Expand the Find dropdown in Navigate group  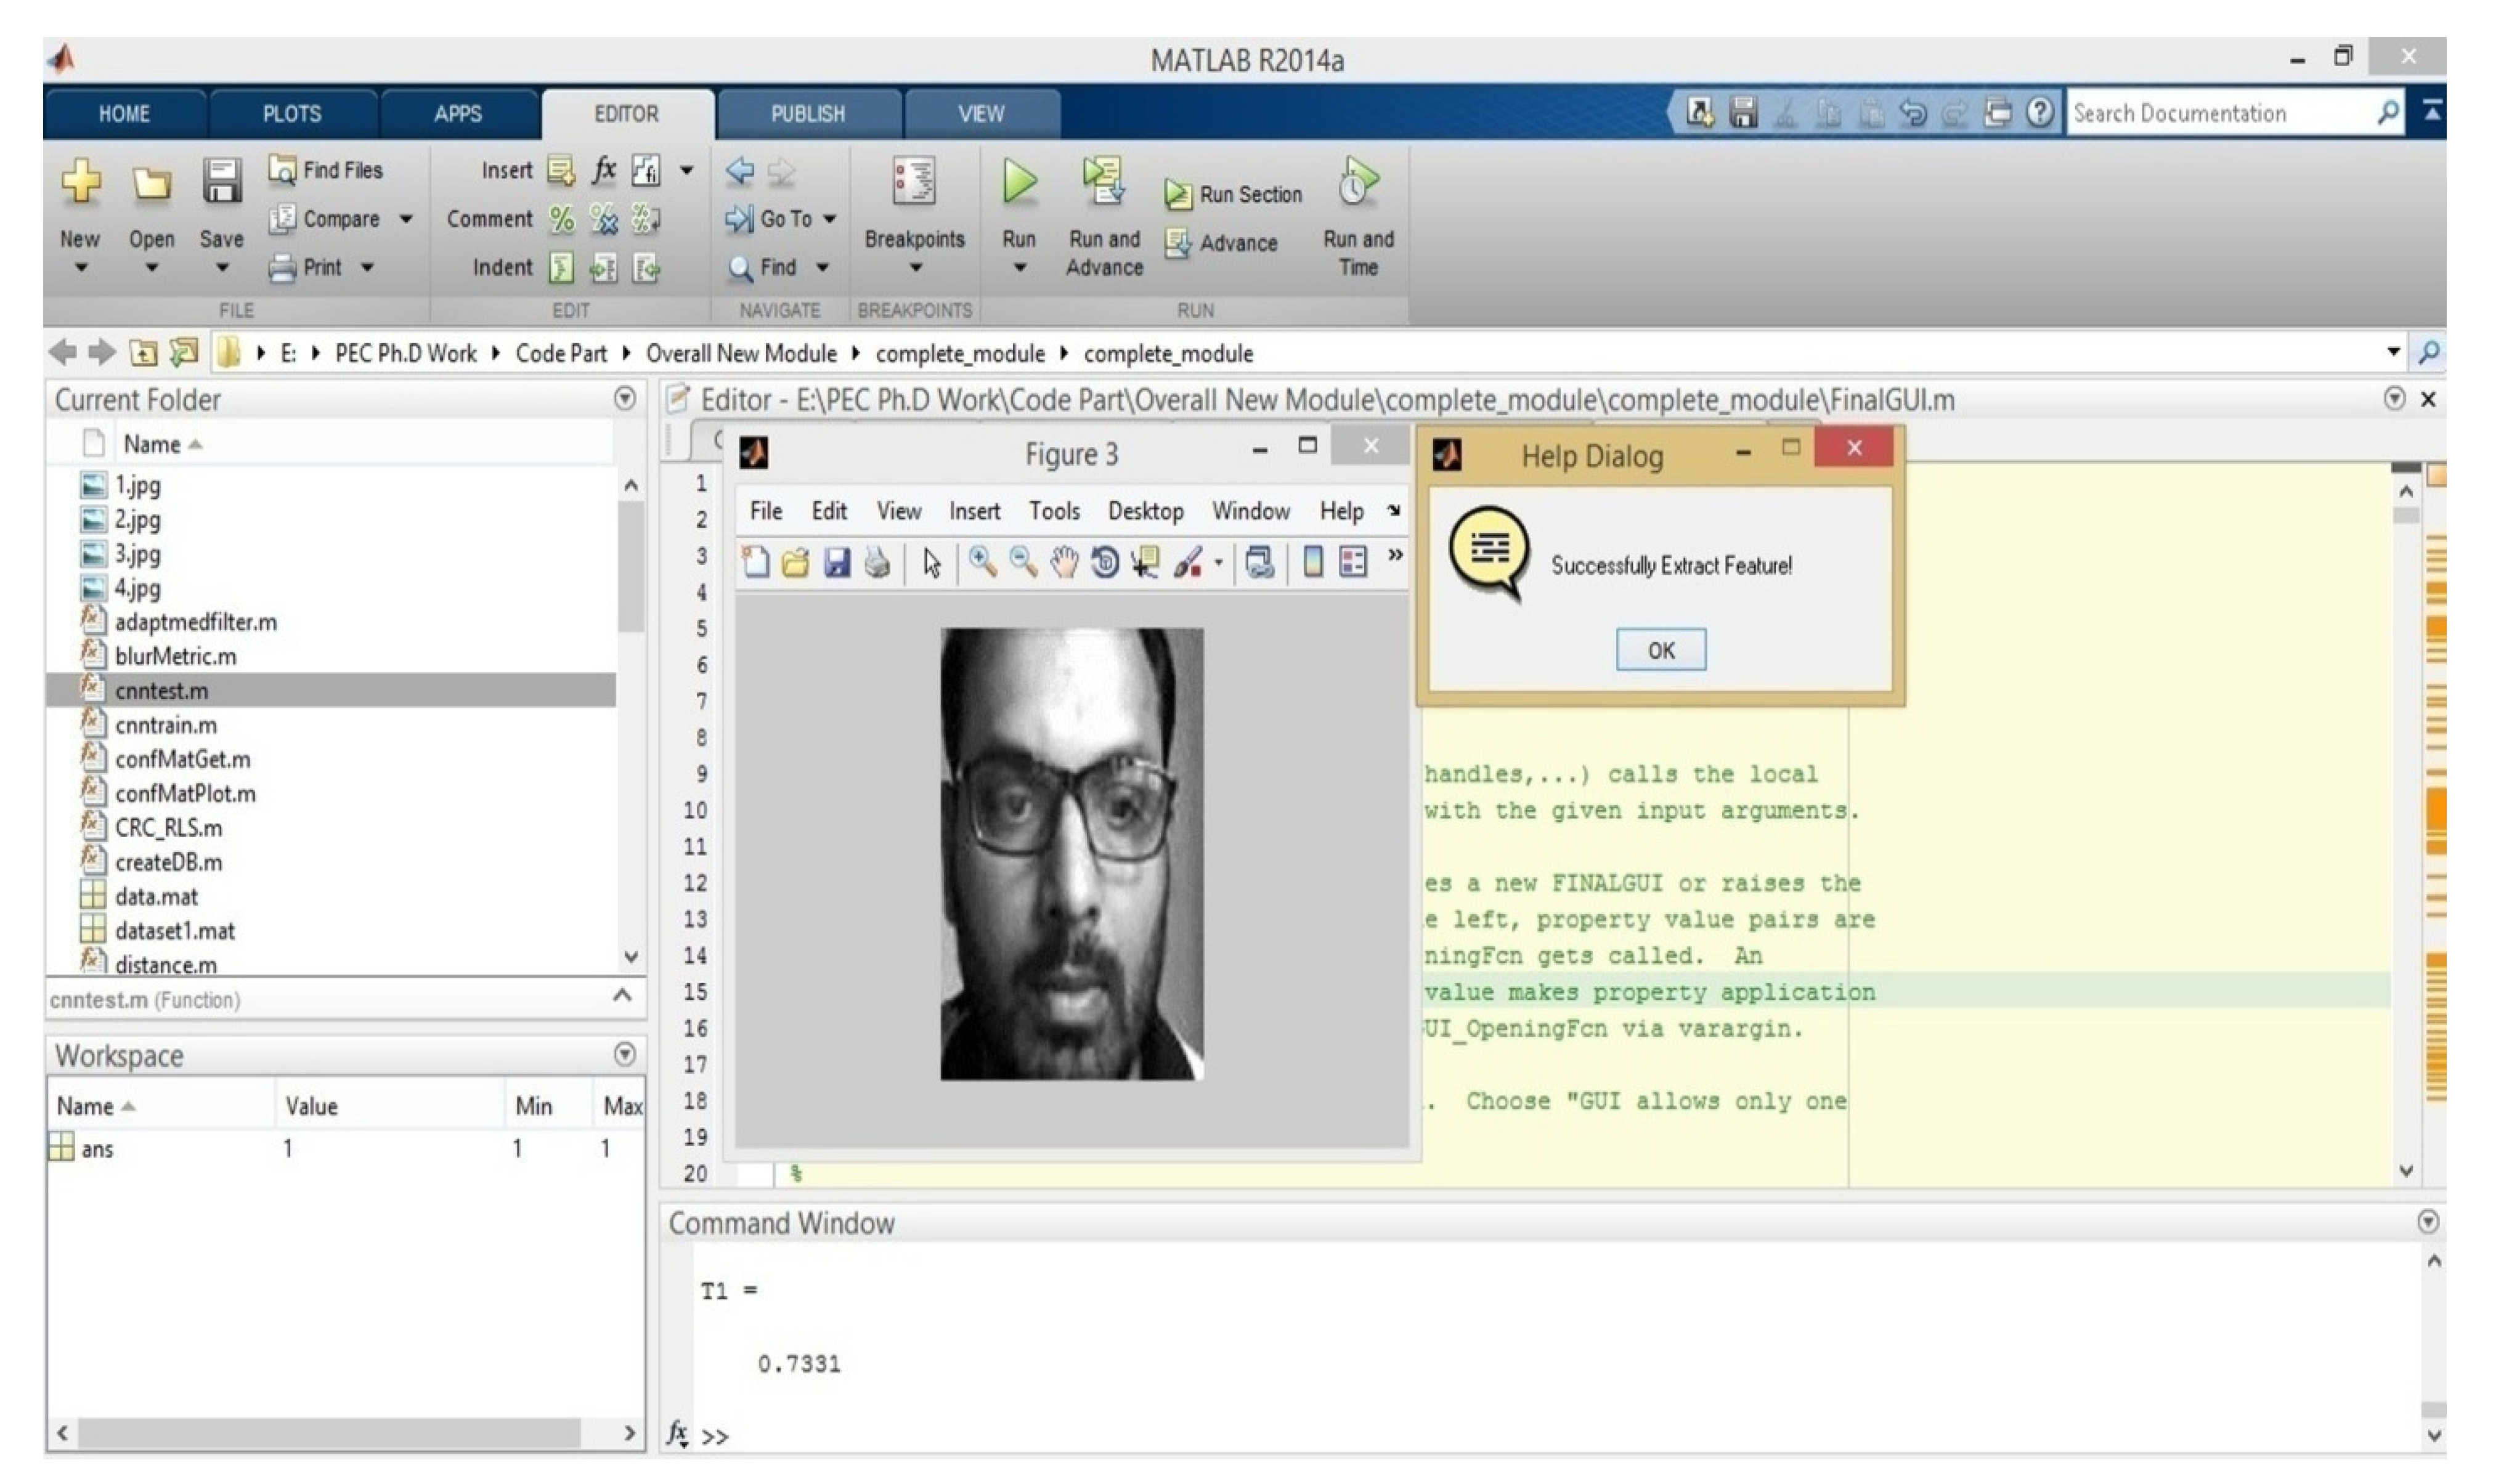822,268
